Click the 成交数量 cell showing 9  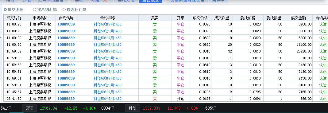[x=222, y=92]
